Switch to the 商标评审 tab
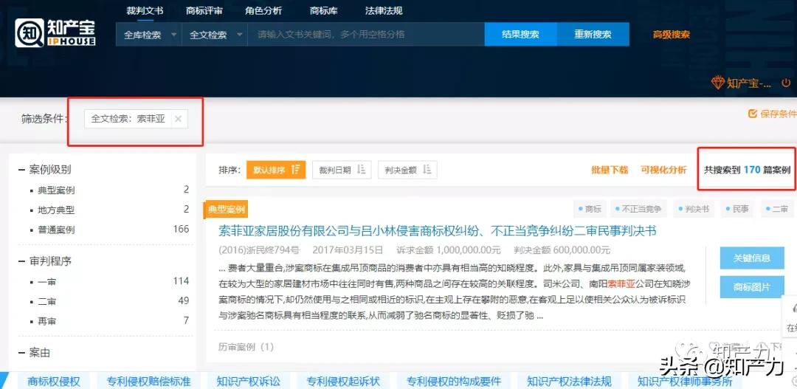The image size is (797, 389). click(x=204, y=10)
